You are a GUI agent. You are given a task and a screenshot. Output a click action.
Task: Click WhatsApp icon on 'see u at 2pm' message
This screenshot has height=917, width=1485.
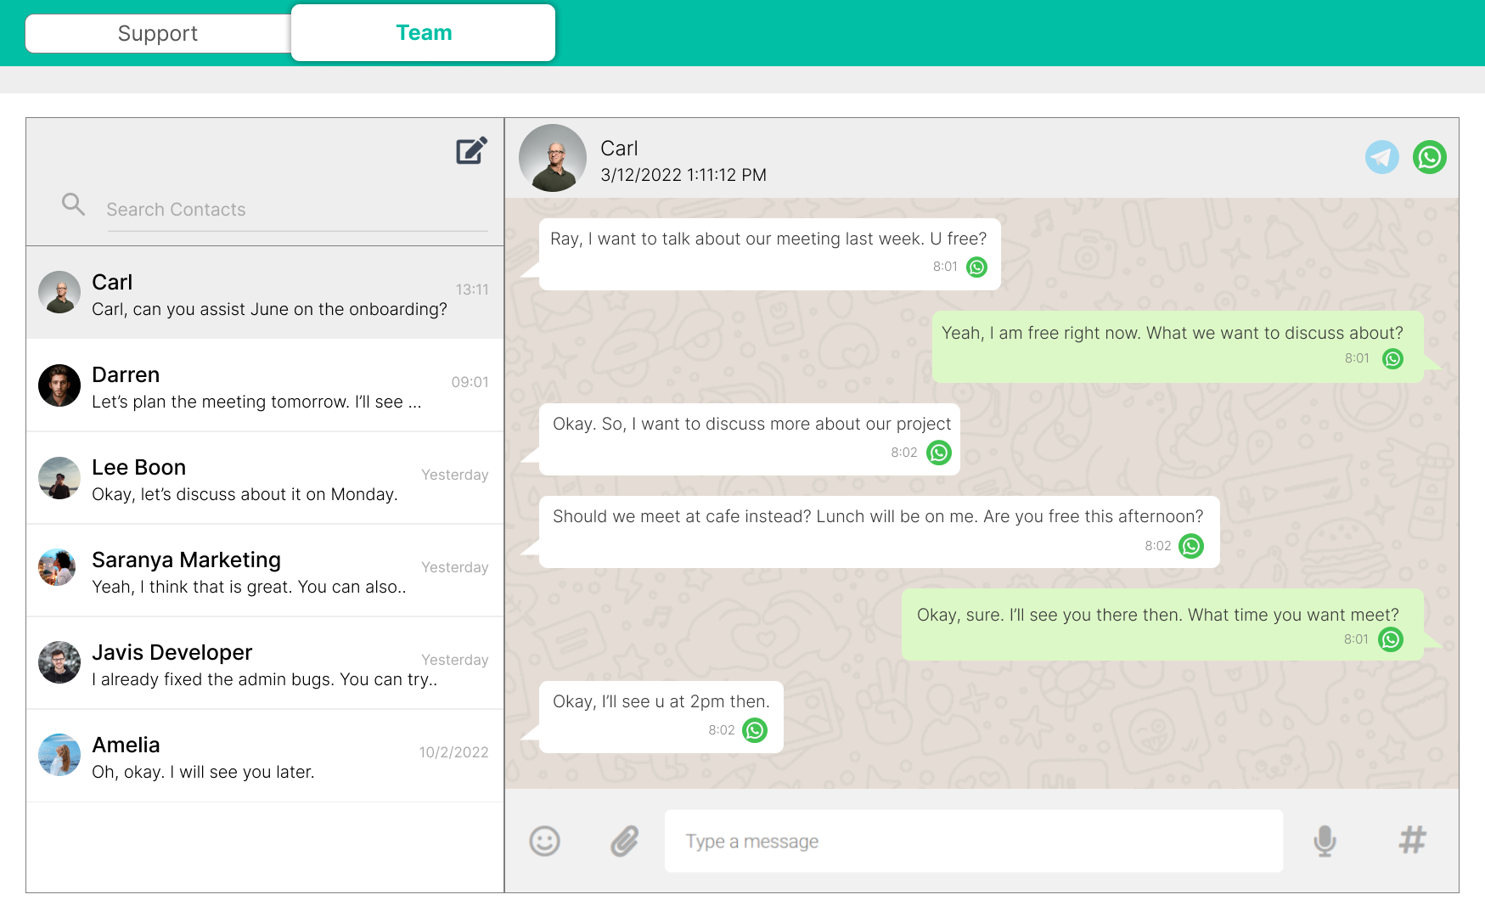coord(755,730)
